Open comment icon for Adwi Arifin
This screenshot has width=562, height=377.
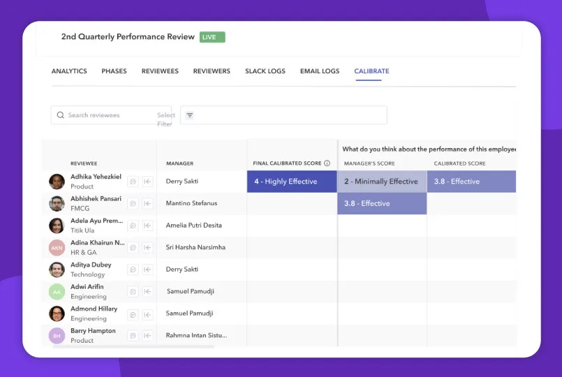(133, 292)
